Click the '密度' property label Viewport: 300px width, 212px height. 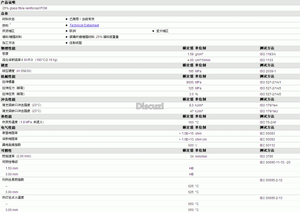tap(5, 54)
